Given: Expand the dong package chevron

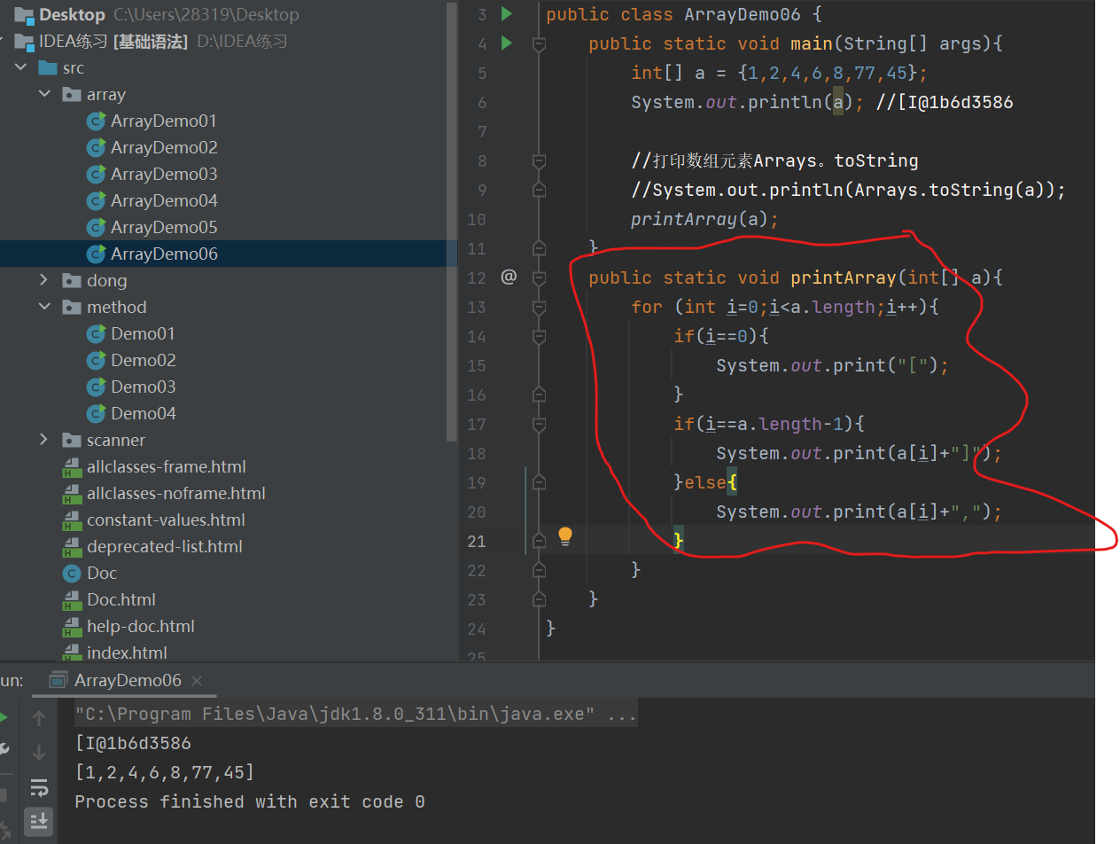Looking at the screenshot, I should [44, 280].
